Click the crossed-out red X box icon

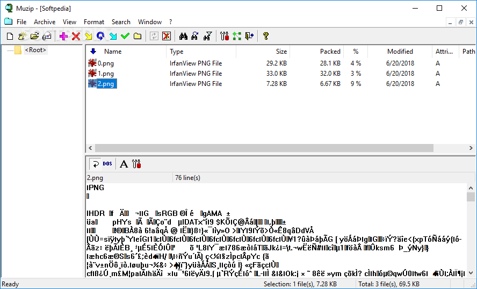point(167,36)
